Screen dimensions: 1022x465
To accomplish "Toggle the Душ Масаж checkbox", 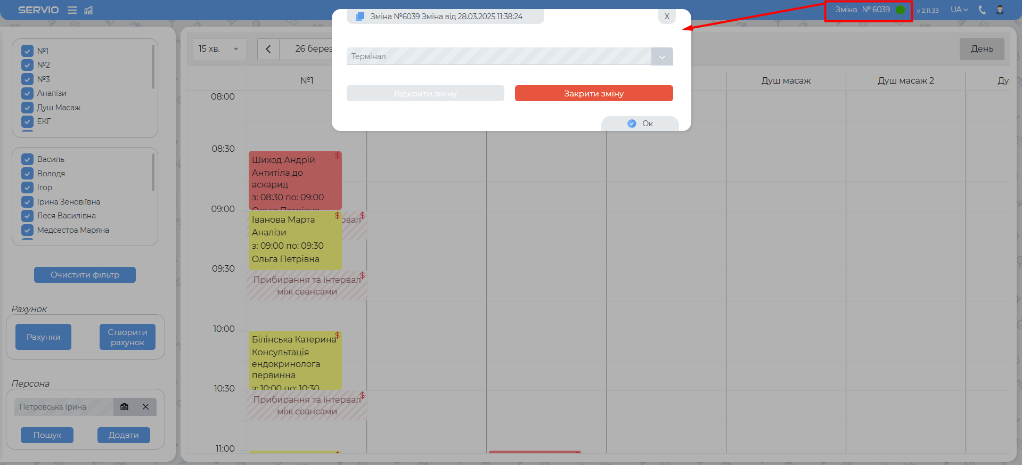I will (x=28, y=108).
